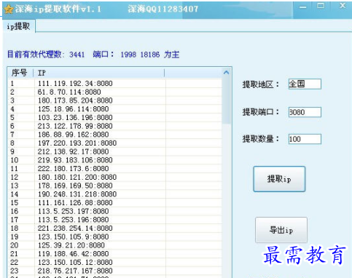Close the 深海ip提取软件 window

[x=343, y=6]
